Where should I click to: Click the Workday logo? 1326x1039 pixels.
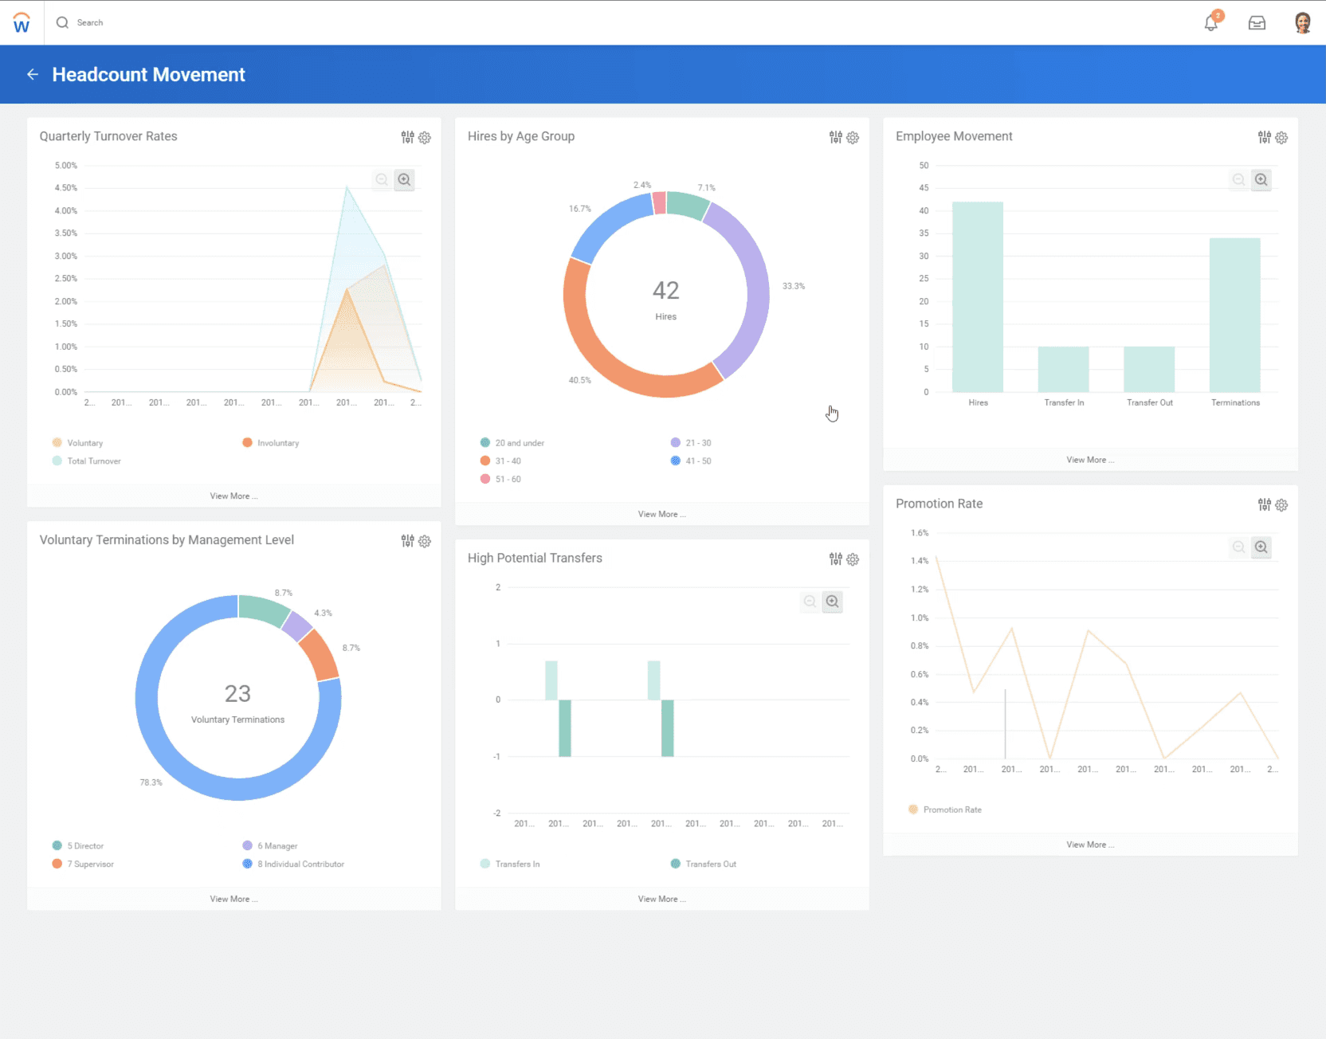point(22,22)
